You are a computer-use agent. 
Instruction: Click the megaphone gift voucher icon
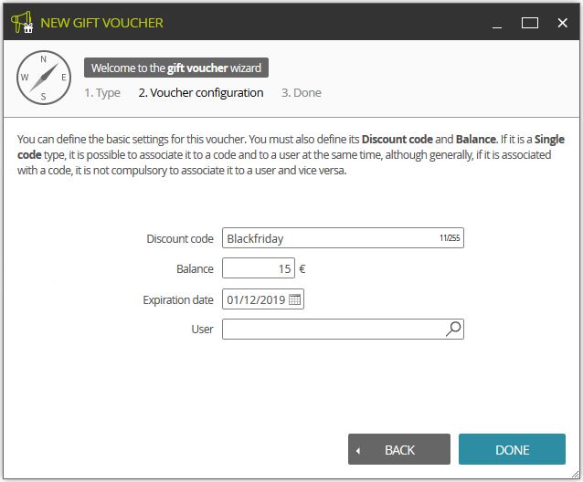pyautogui.click(x=22, y=22)
